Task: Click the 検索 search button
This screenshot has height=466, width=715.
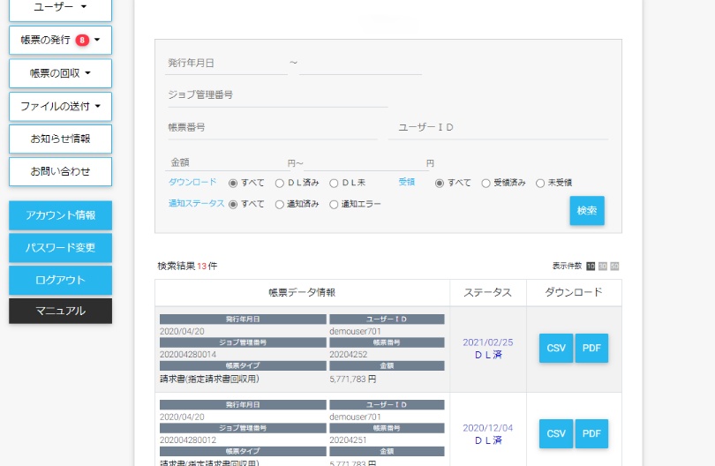Action: (x=587, y=211)
